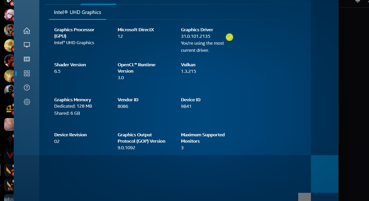Open the grayscale sunglasses avatar Discord server
This screenshot has width=369, height=201.
9,91
